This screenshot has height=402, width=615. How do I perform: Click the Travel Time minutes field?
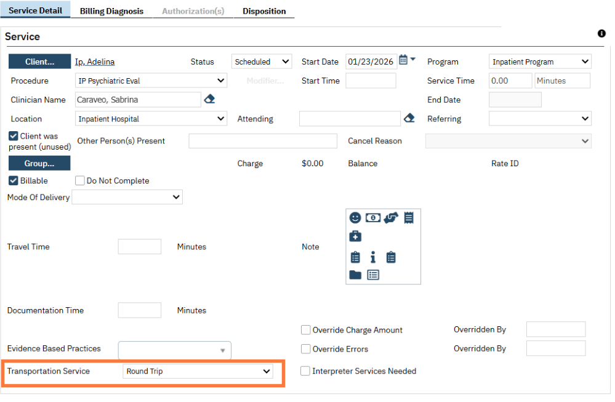139,247
